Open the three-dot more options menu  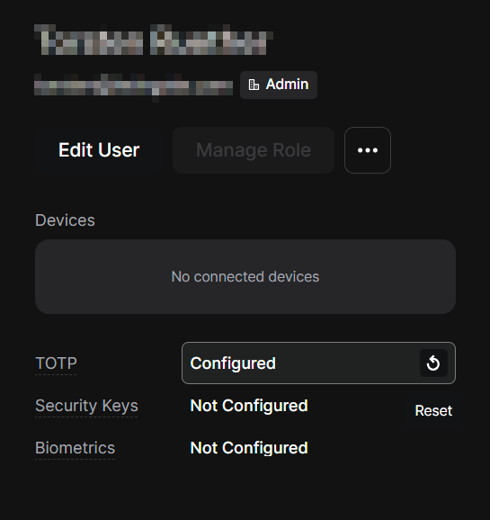point(368,150)
